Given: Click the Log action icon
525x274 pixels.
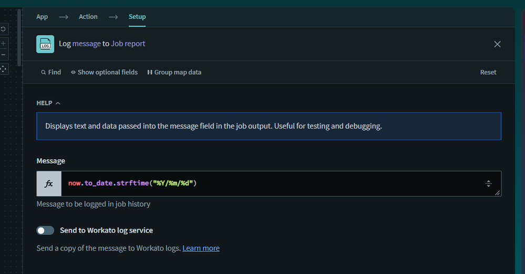Looking at the screenshot, I should [45, 44].
